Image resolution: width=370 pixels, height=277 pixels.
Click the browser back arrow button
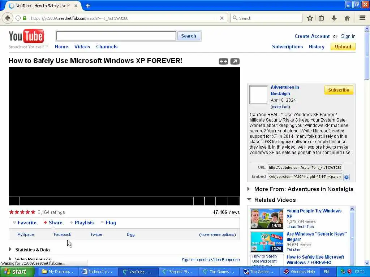tap(8, 18)
